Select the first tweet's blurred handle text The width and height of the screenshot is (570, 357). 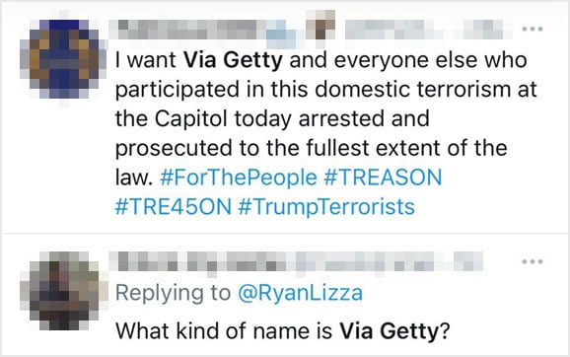pos(394,29)
